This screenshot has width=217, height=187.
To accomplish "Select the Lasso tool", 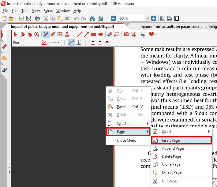I will tap(117, 34).
